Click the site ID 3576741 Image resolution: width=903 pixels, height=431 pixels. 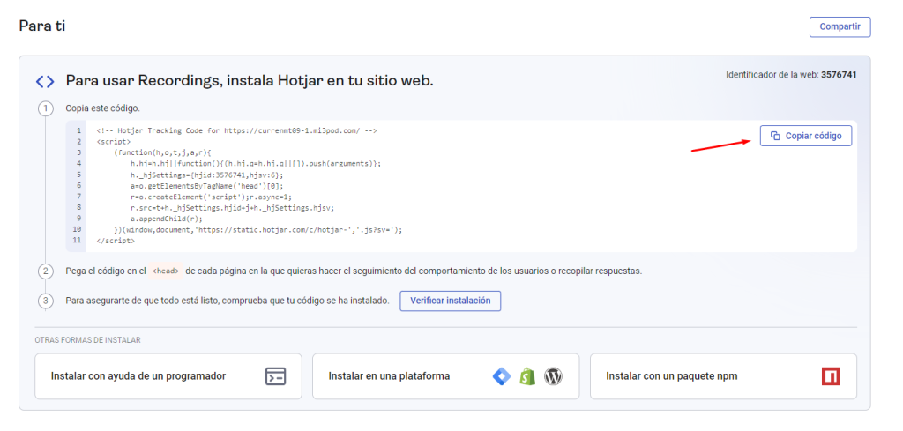[840, 75]
